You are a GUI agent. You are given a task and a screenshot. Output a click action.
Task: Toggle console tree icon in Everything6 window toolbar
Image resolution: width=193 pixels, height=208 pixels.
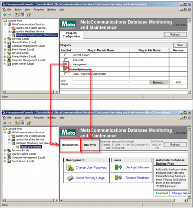click(22, 123)
